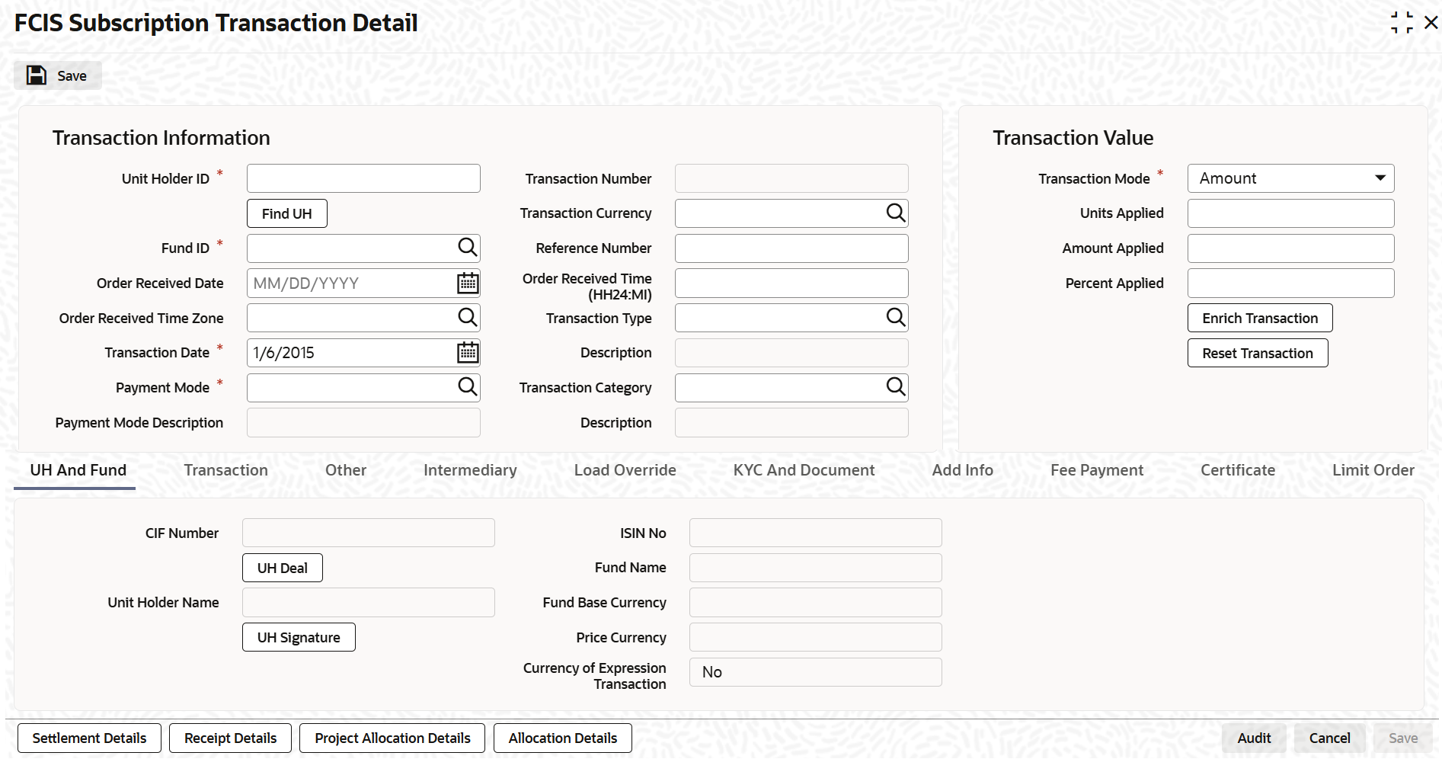Select the KYC And Document tab
This screenshot has width=1442, height=759.
(804, 470)
